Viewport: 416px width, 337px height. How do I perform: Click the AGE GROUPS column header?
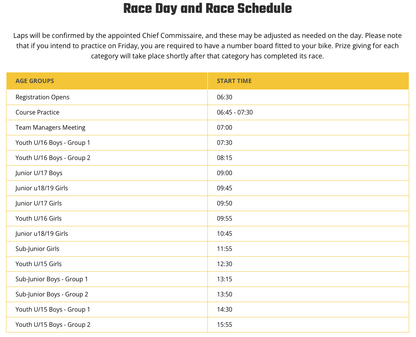(35, 81)
